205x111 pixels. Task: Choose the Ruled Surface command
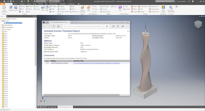(143, 6)
